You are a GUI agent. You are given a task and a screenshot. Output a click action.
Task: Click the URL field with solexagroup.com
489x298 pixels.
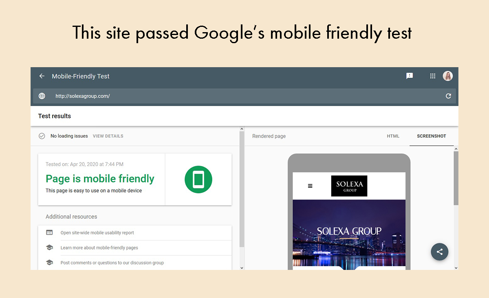244,96
